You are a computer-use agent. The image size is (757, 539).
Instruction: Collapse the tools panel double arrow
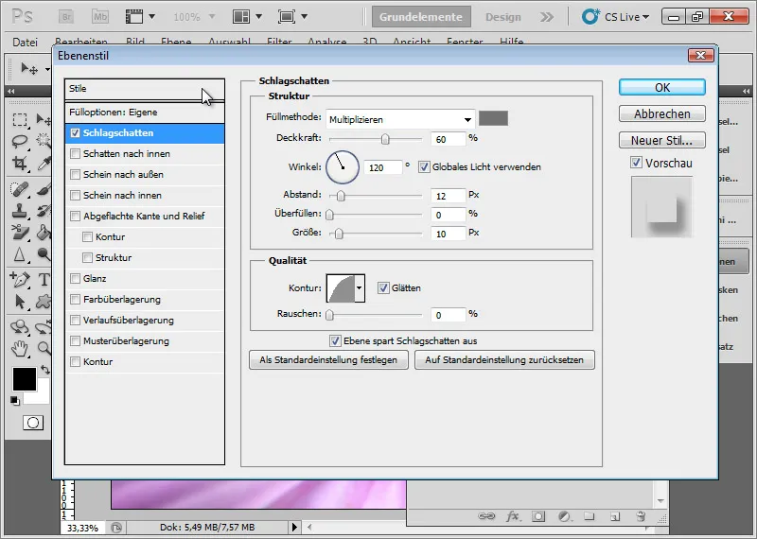11,91
